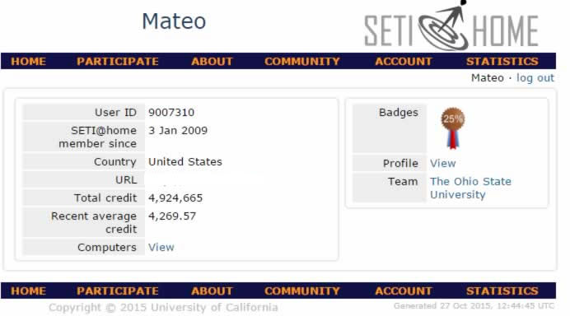Open PARTICIPATE in the top navigation bar
This screenshot has height=316, width=570.
click(118, 61)
